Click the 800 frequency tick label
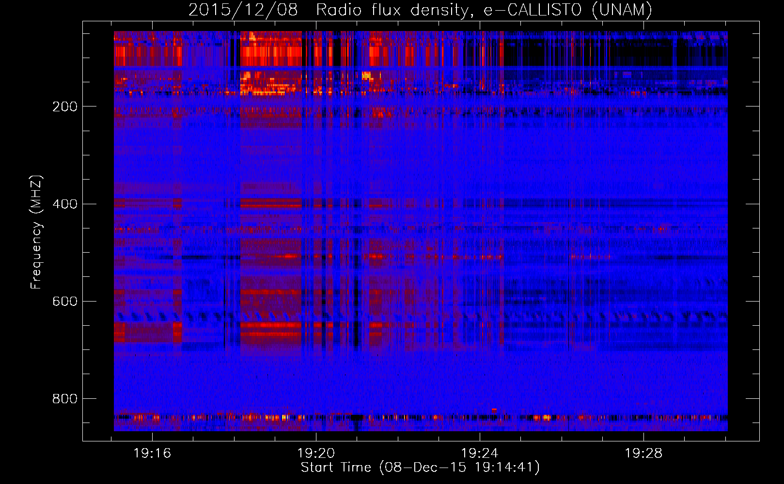The image size is (784, 484). (64, 398)
